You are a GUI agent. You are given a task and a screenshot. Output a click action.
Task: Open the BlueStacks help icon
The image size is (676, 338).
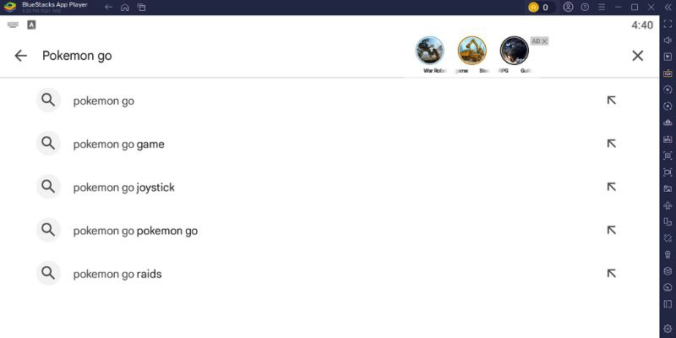click(585, 8)
